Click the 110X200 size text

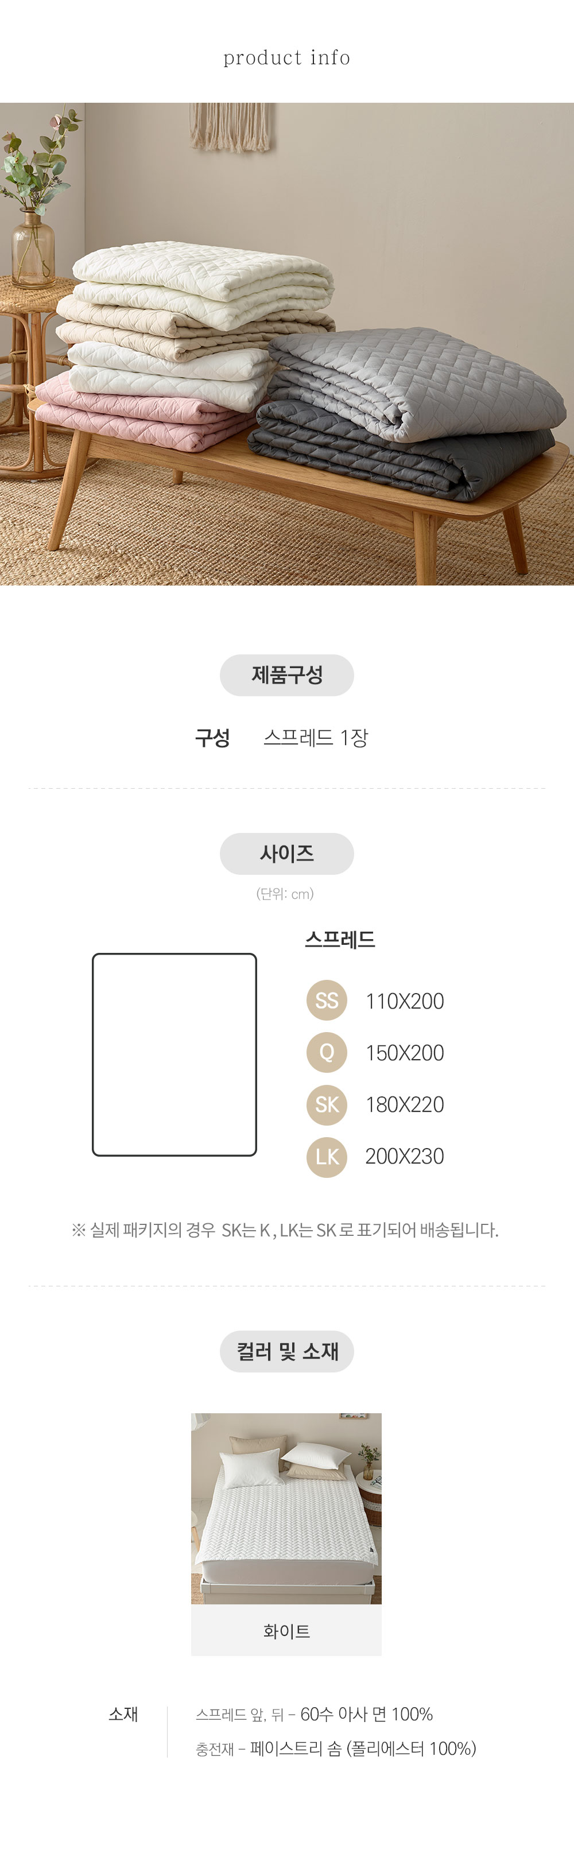(405, 1001)
